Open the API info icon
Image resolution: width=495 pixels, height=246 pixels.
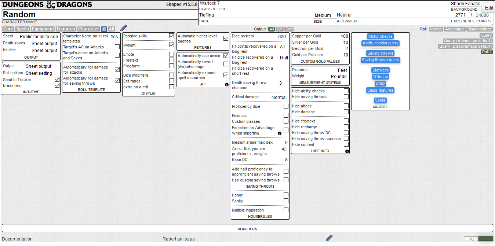click(x=226, y=85)
